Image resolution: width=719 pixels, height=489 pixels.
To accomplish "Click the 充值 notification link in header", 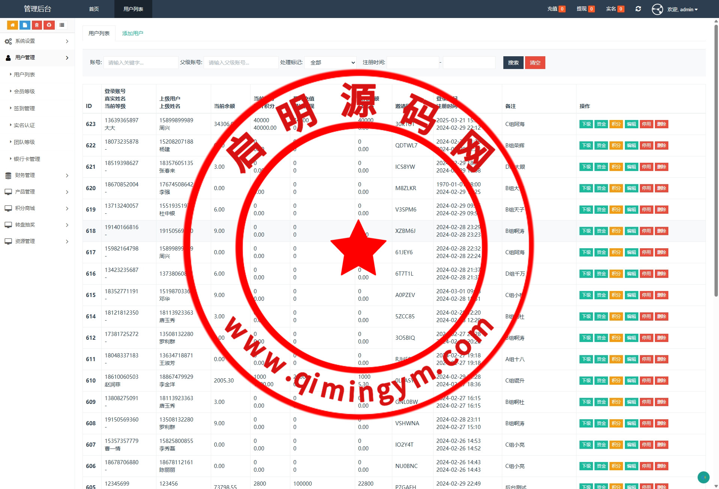I will [x=556, y=9].
